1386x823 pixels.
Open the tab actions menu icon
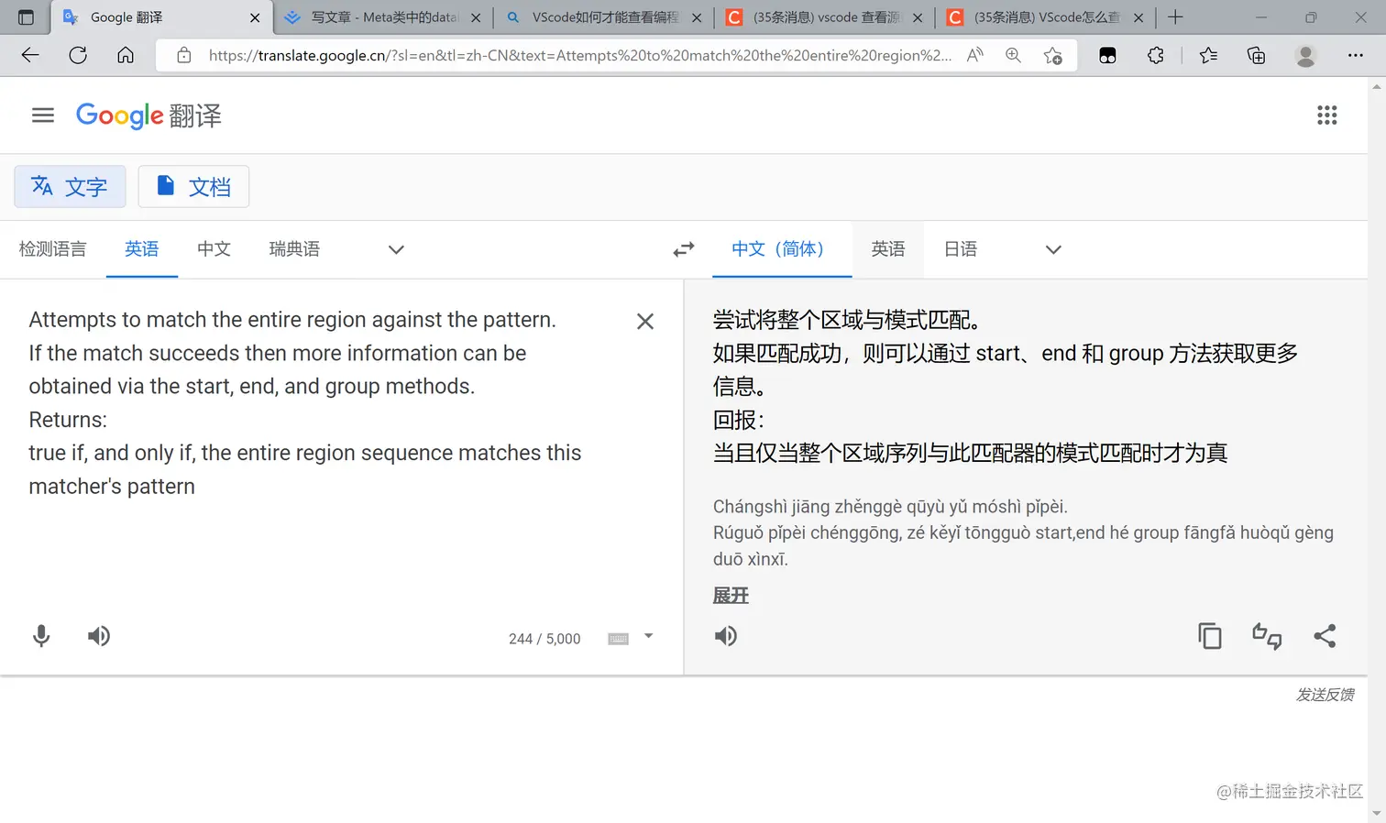pos(26,17)
